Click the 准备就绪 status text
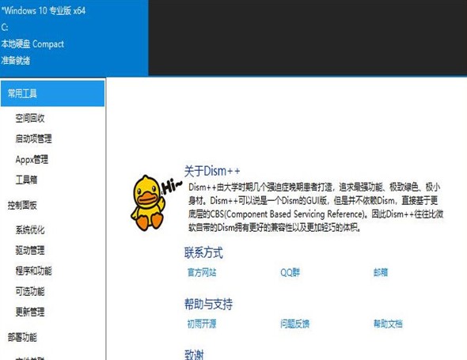This screenshot has height=360, width=467. [x=16, y=60]
